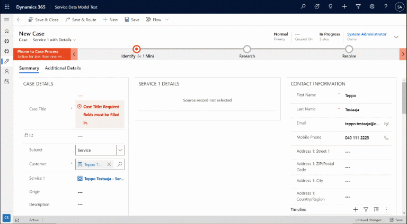Viewport: 407px width, 224px height.
Task: Open advanced find funnel icon
Action: [358, 7]
